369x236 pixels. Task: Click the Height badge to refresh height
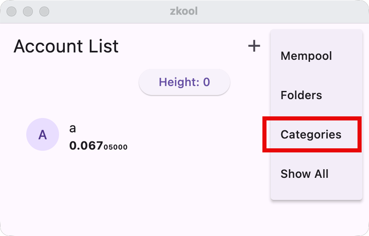184,82
